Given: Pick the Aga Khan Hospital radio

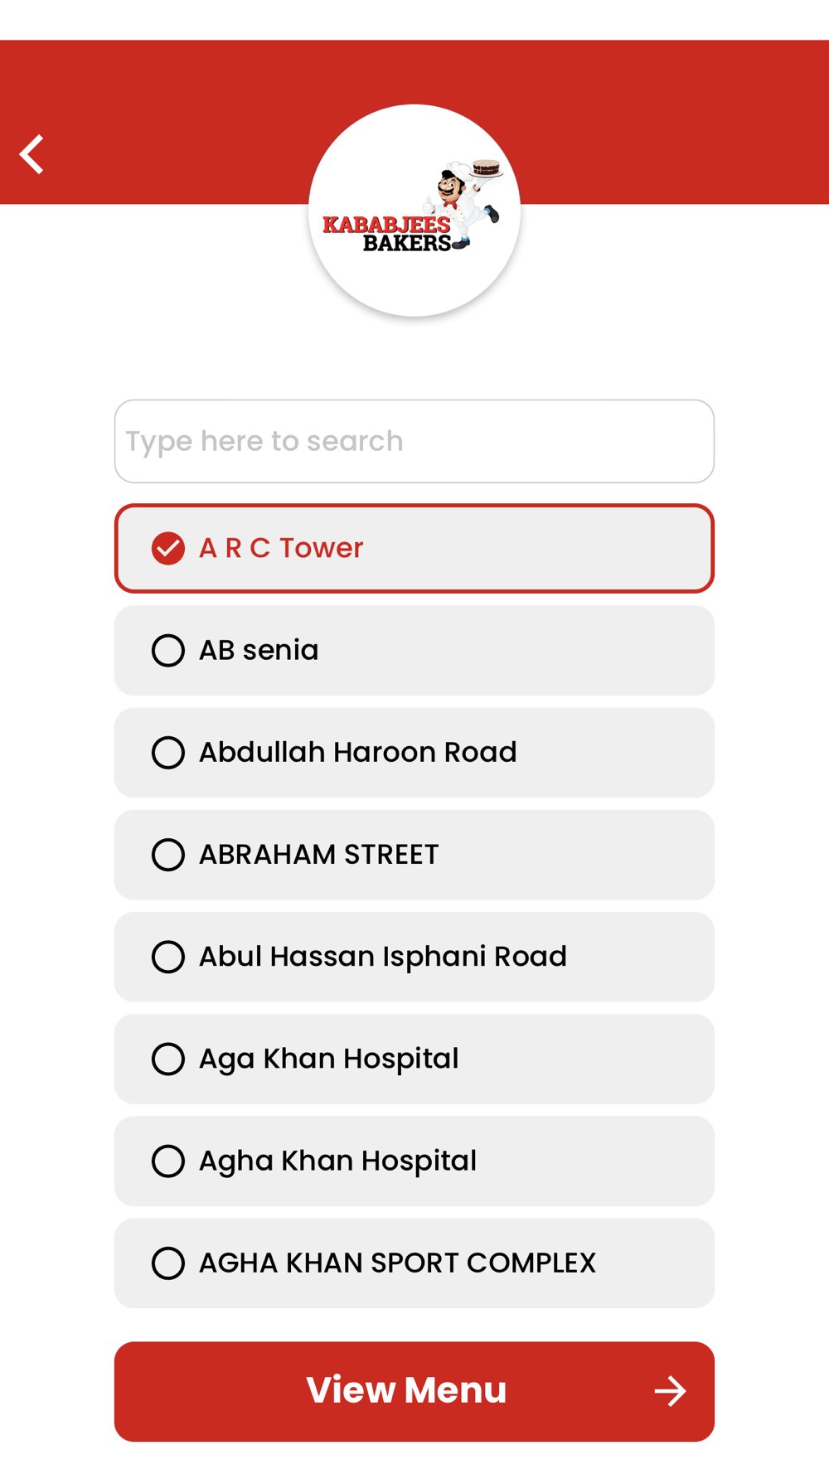Looking at the screenshot, I should point(168,1059).
